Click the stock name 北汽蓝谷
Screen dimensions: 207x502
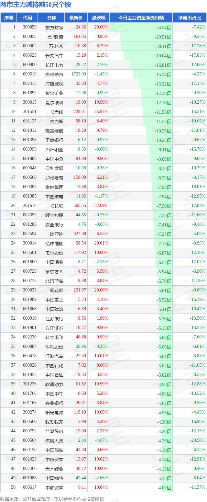(54, 281)
